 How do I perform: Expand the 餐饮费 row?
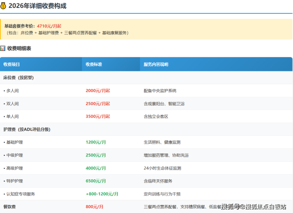[x=10, y=207]
